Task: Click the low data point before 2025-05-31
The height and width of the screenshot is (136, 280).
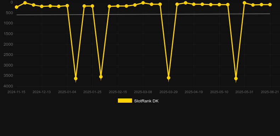Action: point(236,79)
